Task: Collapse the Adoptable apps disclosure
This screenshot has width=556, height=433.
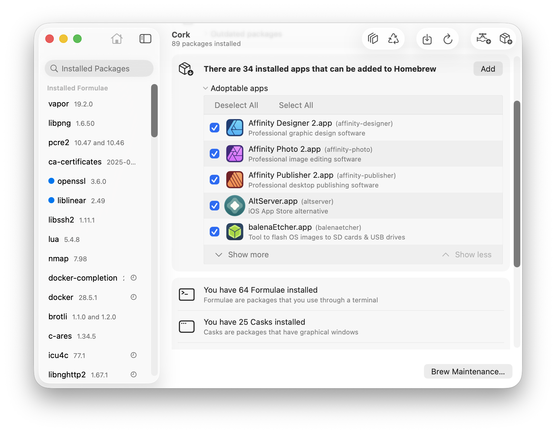Action: tap(205, 88)
